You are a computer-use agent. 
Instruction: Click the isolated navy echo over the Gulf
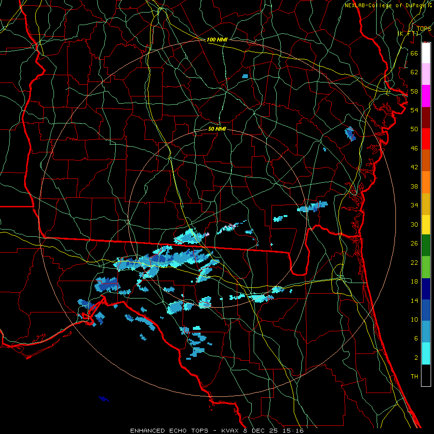[x=104, y=399]
